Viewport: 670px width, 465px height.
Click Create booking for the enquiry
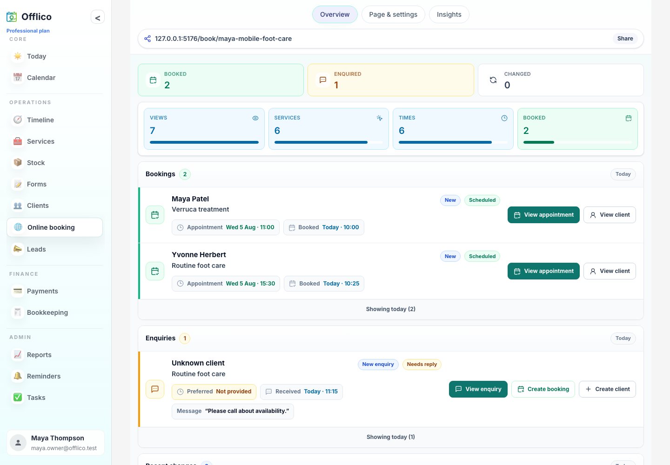543,389
